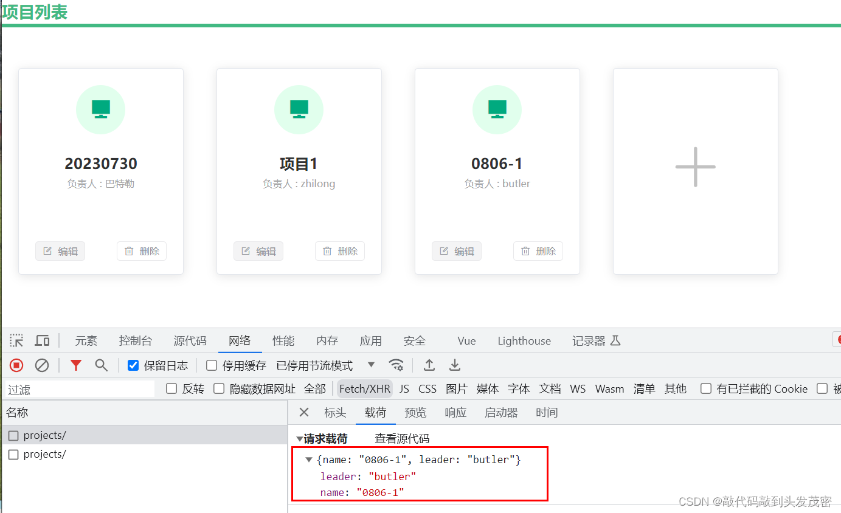Filter requests by Fetch/XHR

[x=365, y=388]
